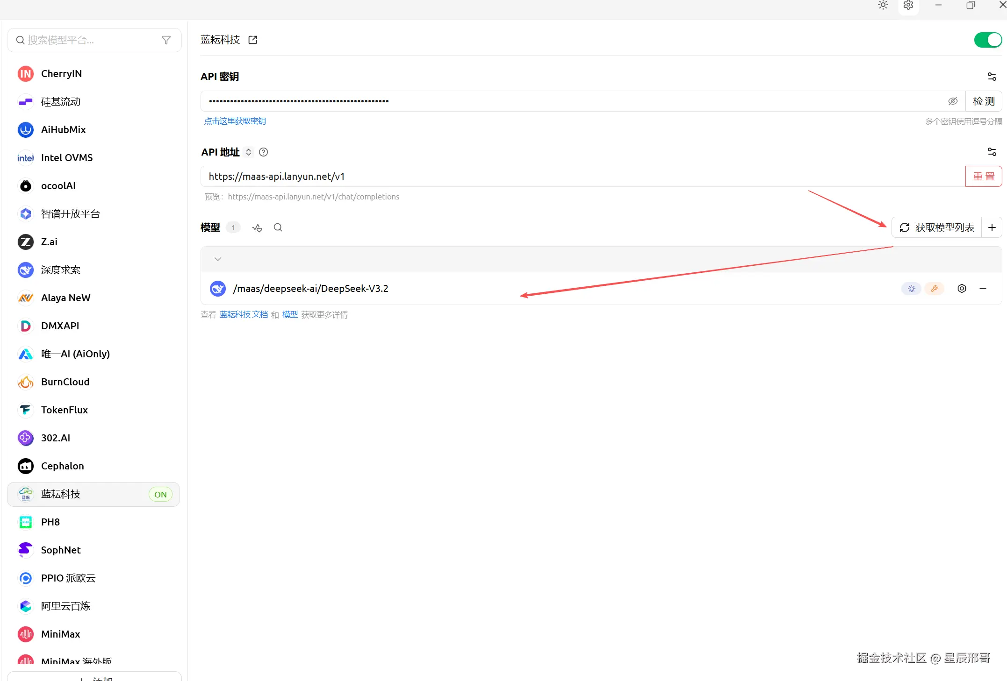1007x681 pixels.
Task: Switch theme with the sun icon
Action: tap(883, 5)
